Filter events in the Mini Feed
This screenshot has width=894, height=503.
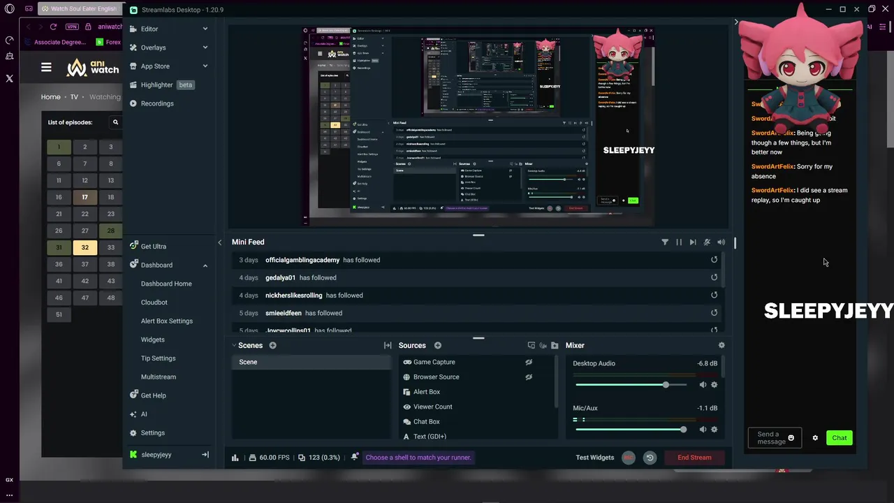[665, 242]
